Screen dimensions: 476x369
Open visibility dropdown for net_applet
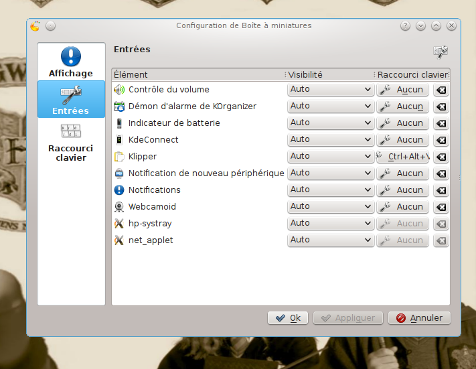(331, 240)
